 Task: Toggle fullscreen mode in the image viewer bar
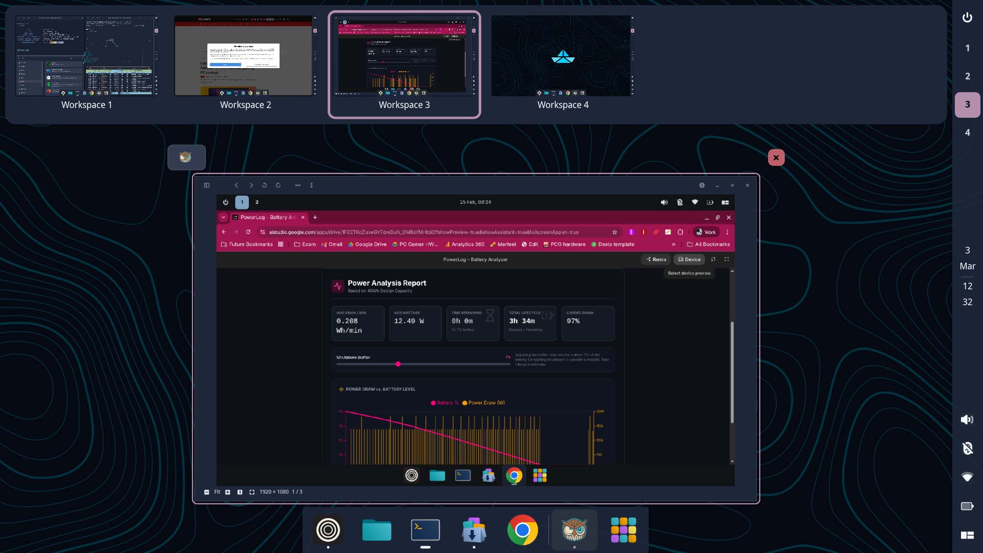252,492
